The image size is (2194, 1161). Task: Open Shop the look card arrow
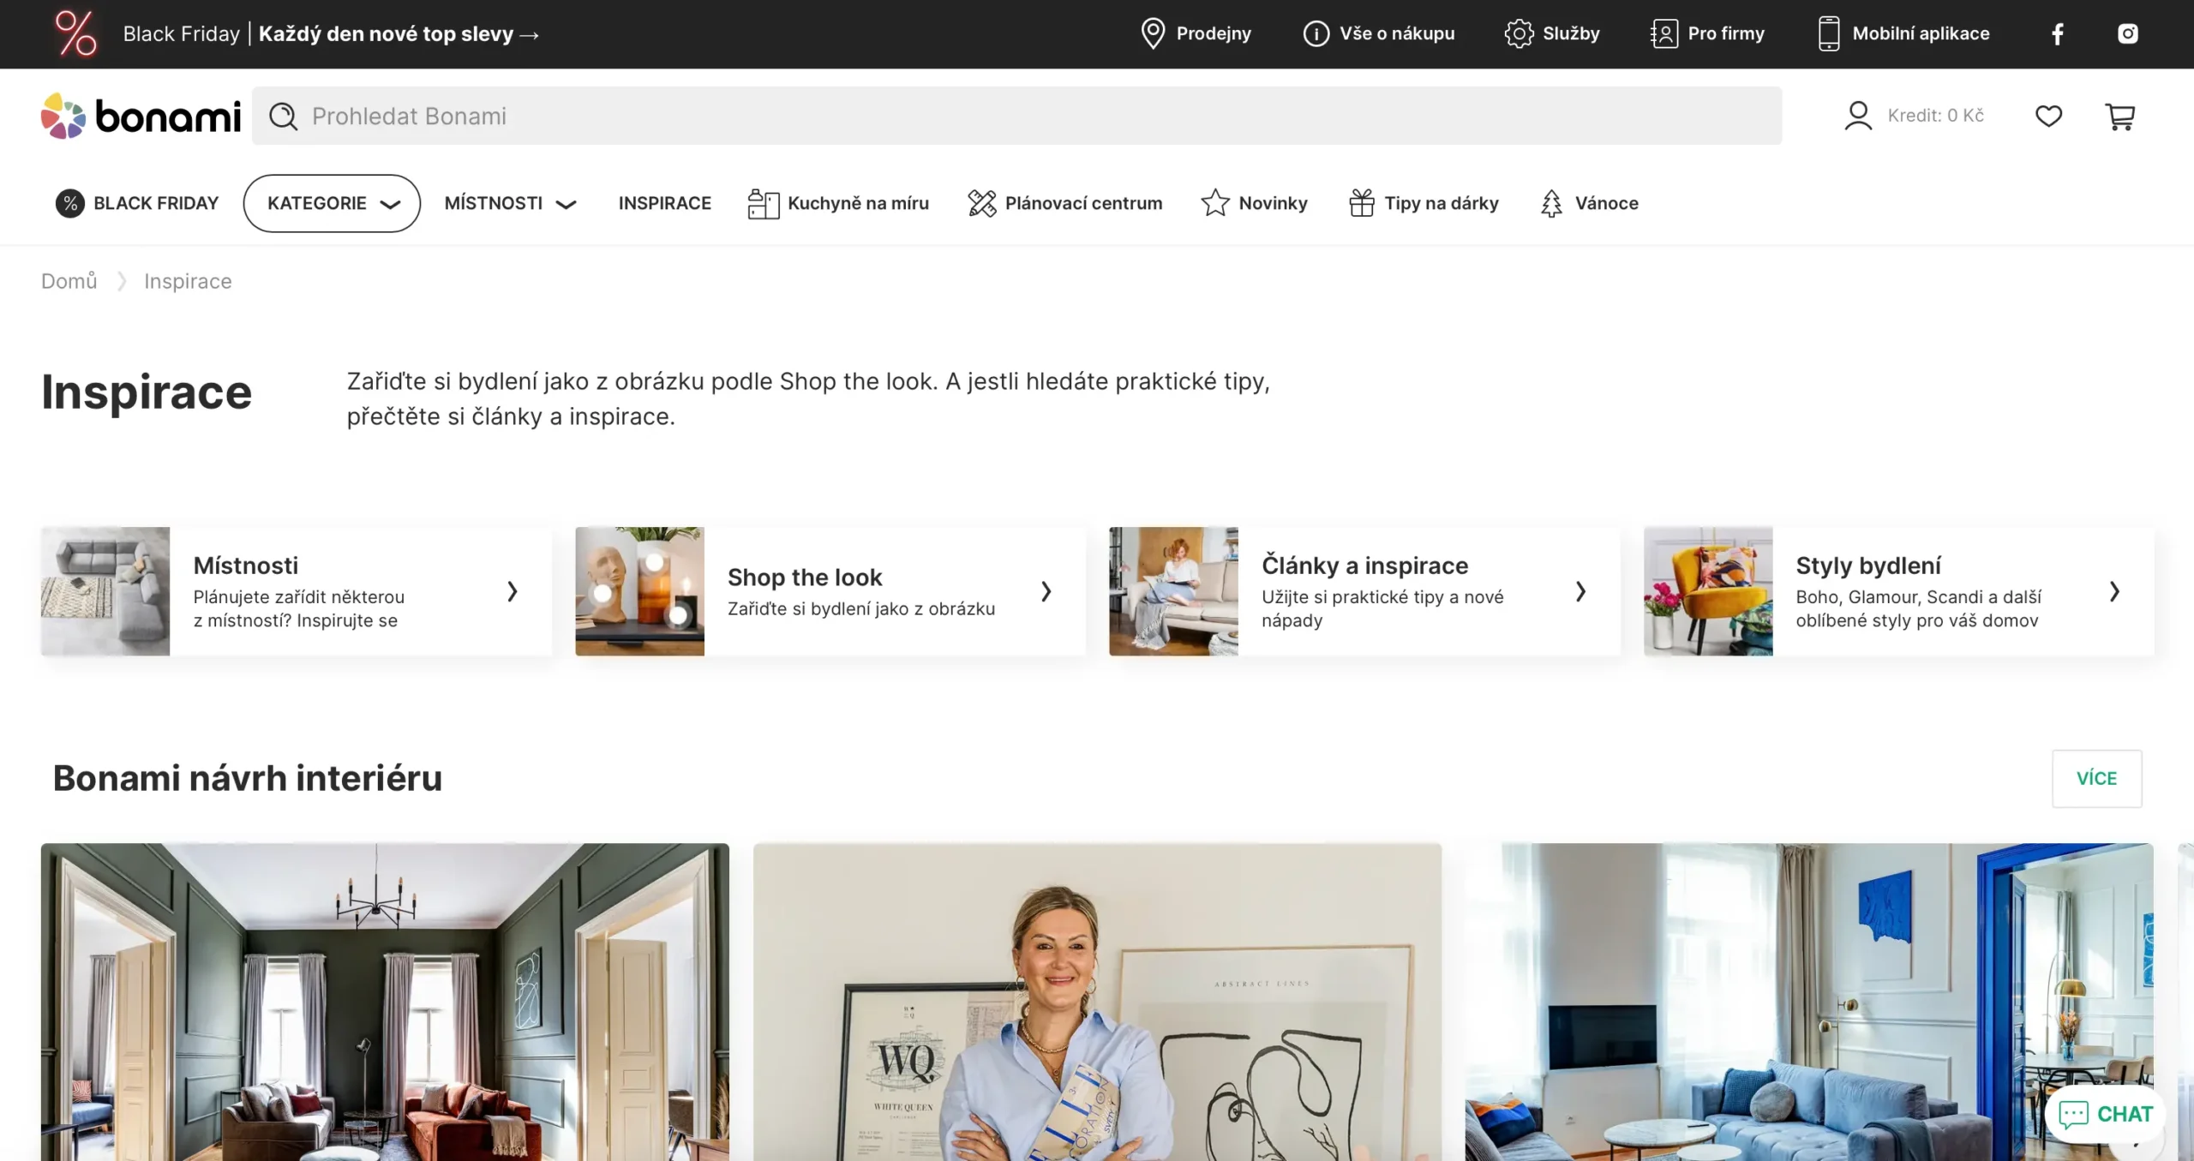(1046, 591)
